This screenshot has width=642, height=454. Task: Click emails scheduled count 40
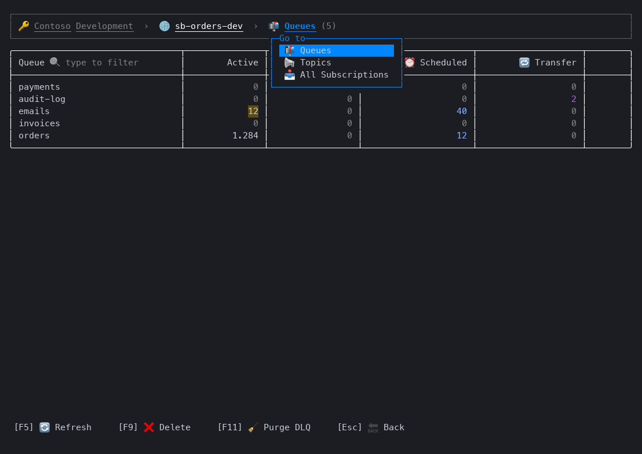pos(461,111)
